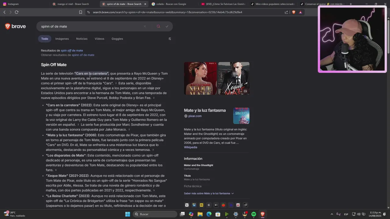Open Spotify from the taskbar

pyautogui.click(x=253, y=214)
